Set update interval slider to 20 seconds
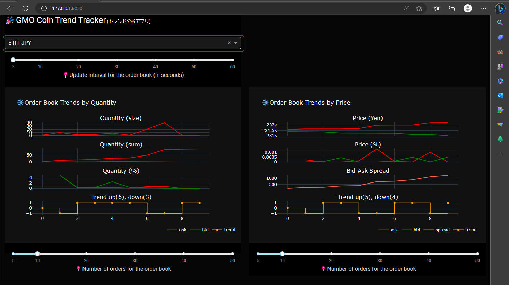This screenshot has height=285, width=509. pos(79,60)
